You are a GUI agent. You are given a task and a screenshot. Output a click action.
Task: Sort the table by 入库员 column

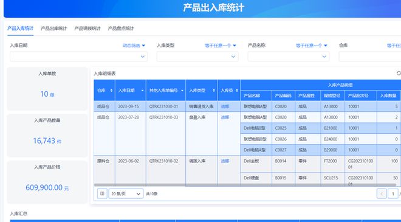point(237,91)
